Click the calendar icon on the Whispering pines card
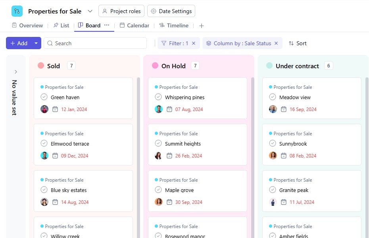369x238 pixels. click(x=169, y=109)
